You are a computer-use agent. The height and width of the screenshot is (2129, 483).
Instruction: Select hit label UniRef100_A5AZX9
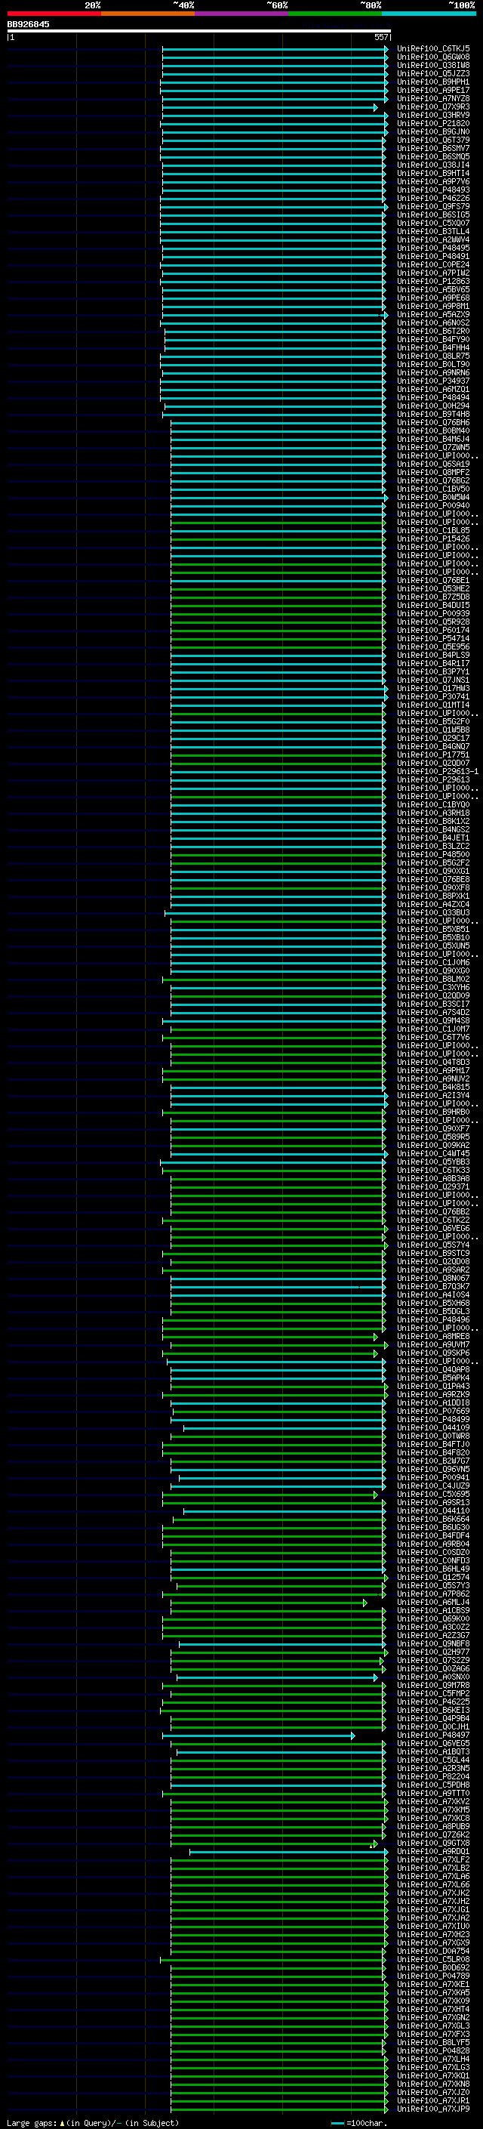432,315
